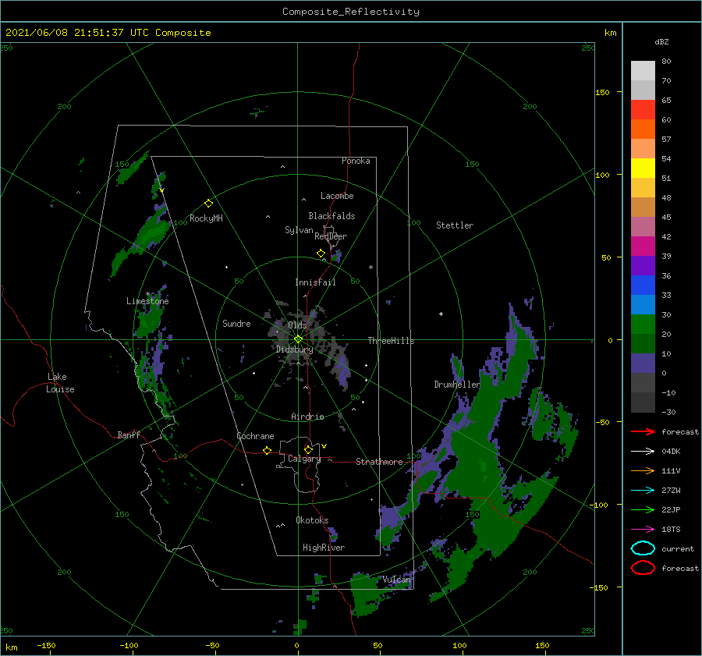Click the white 04DK arrow icon
This screenshot has height=656, width=702.
pyautogui.click(x=643, y=451)
